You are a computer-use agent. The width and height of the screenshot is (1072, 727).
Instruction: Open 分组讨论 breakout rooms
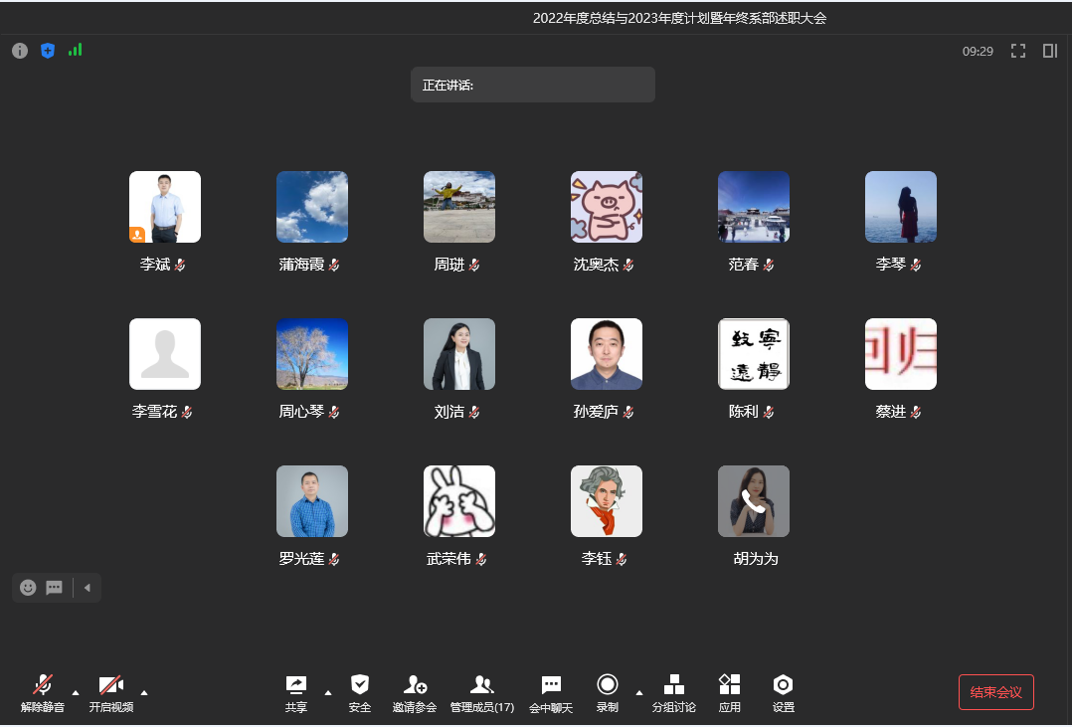pyautogui.click(x=673, y=692)
